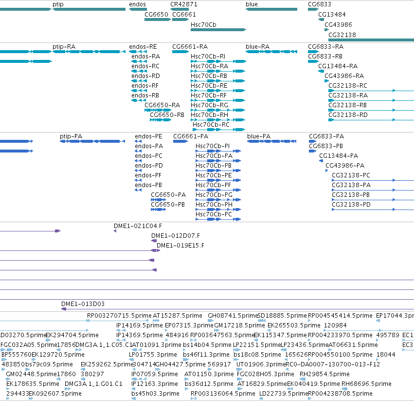Image resolution: width=414 pixels, height=401 pixels.
Task: Select the Hsc70Cb-PI protein feature
Action: [218, 151]
